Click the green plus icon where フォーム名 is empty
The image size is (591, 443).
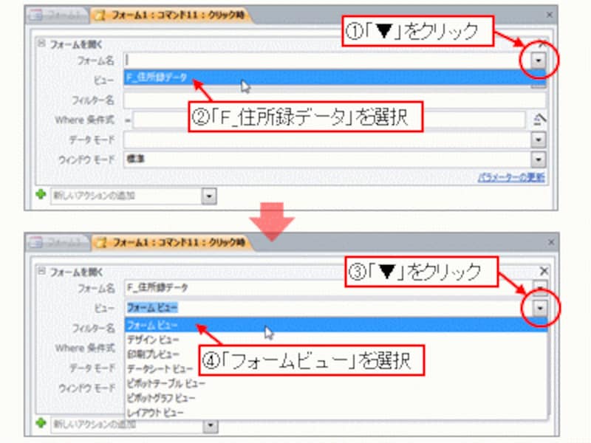[41, 195]
